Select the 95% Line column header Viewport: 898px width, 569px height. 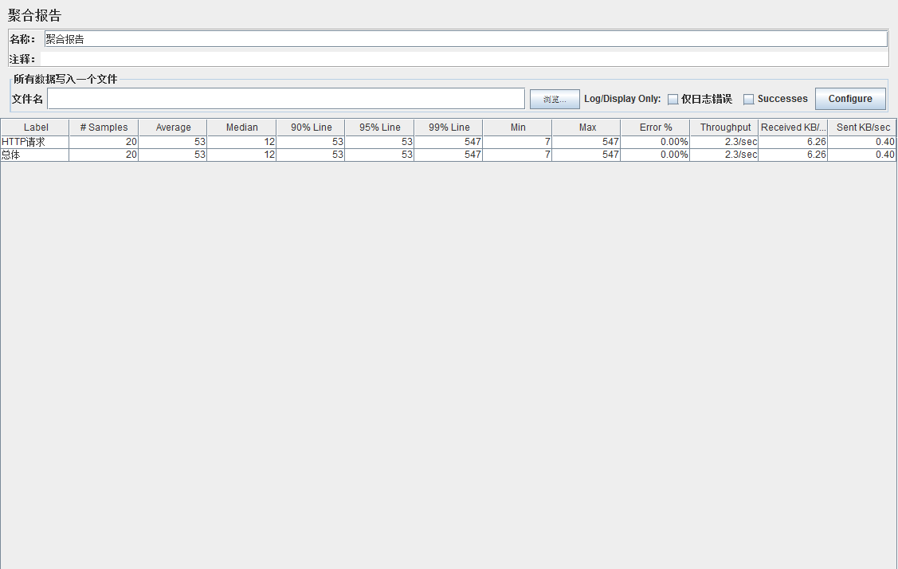click(x=380, y=128)
